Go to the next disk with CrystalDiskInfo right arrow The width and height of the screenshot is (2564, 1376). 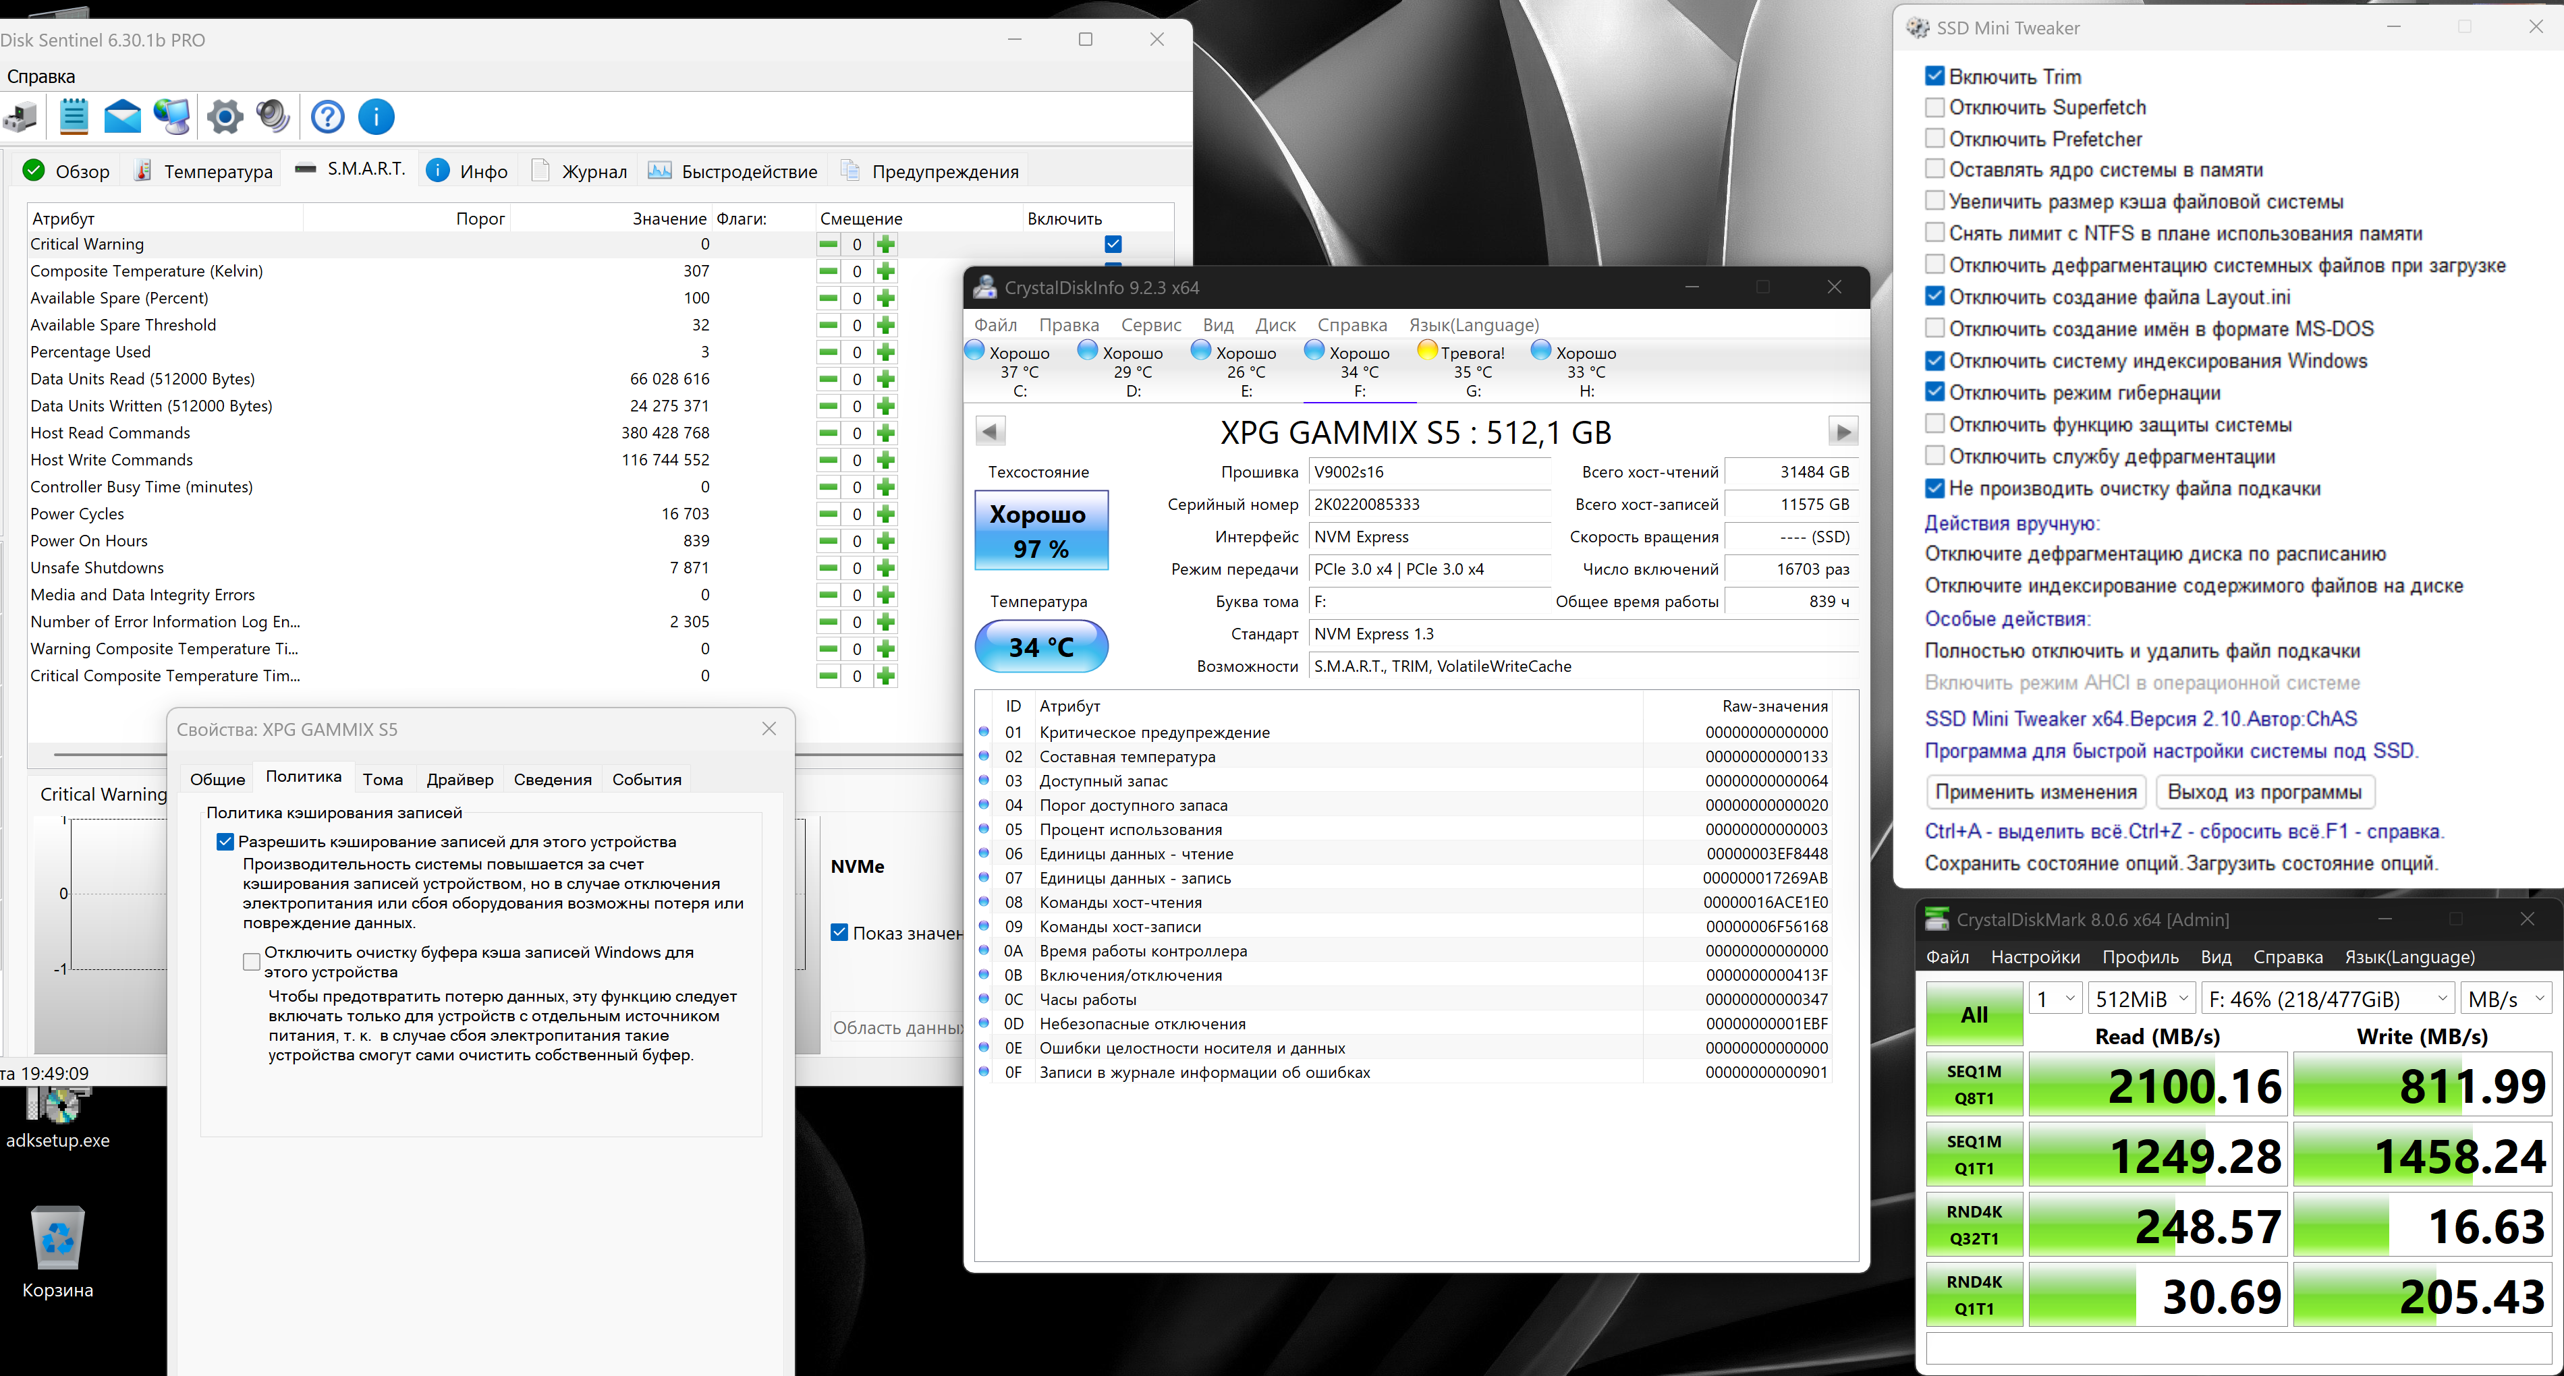pyautogui.click(x=1843, y=431)
